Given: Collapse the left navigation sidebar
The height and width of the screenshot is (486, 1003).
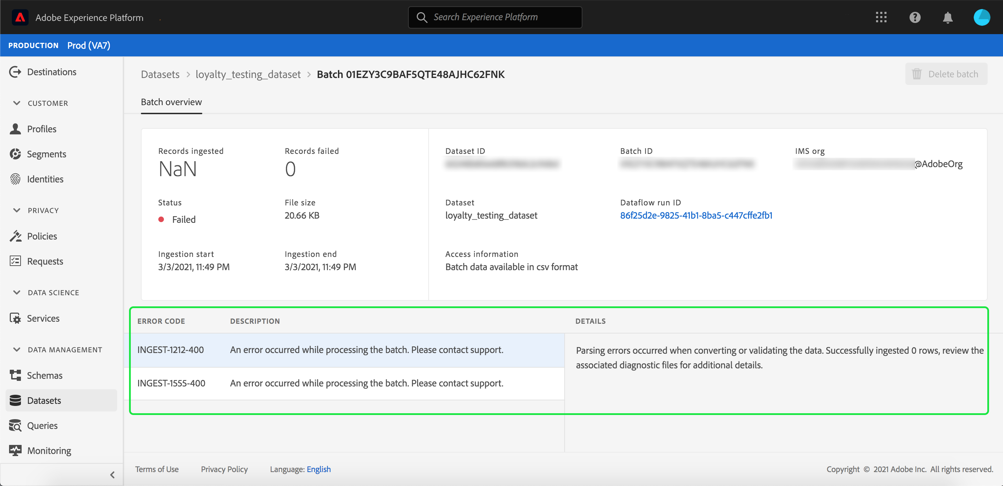Looking at the screenshot, I should coord(112,475).
